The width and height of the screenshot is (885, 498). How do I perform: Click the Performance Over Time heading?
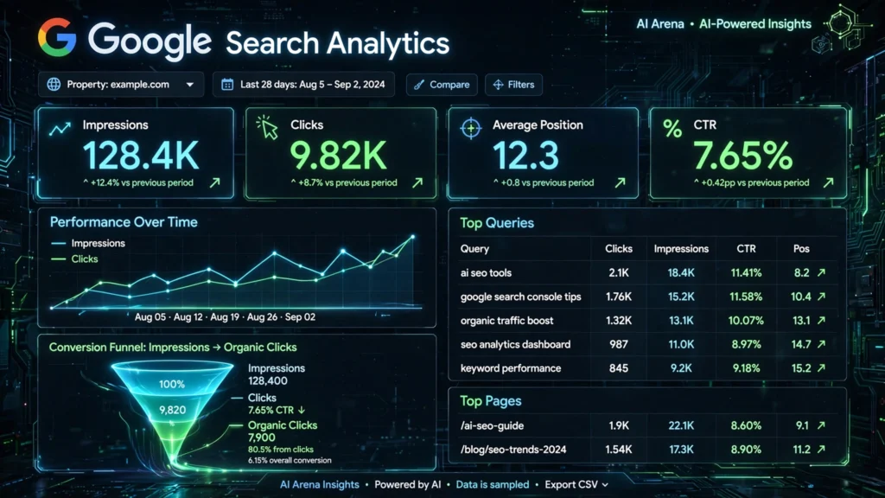point(124,222)
